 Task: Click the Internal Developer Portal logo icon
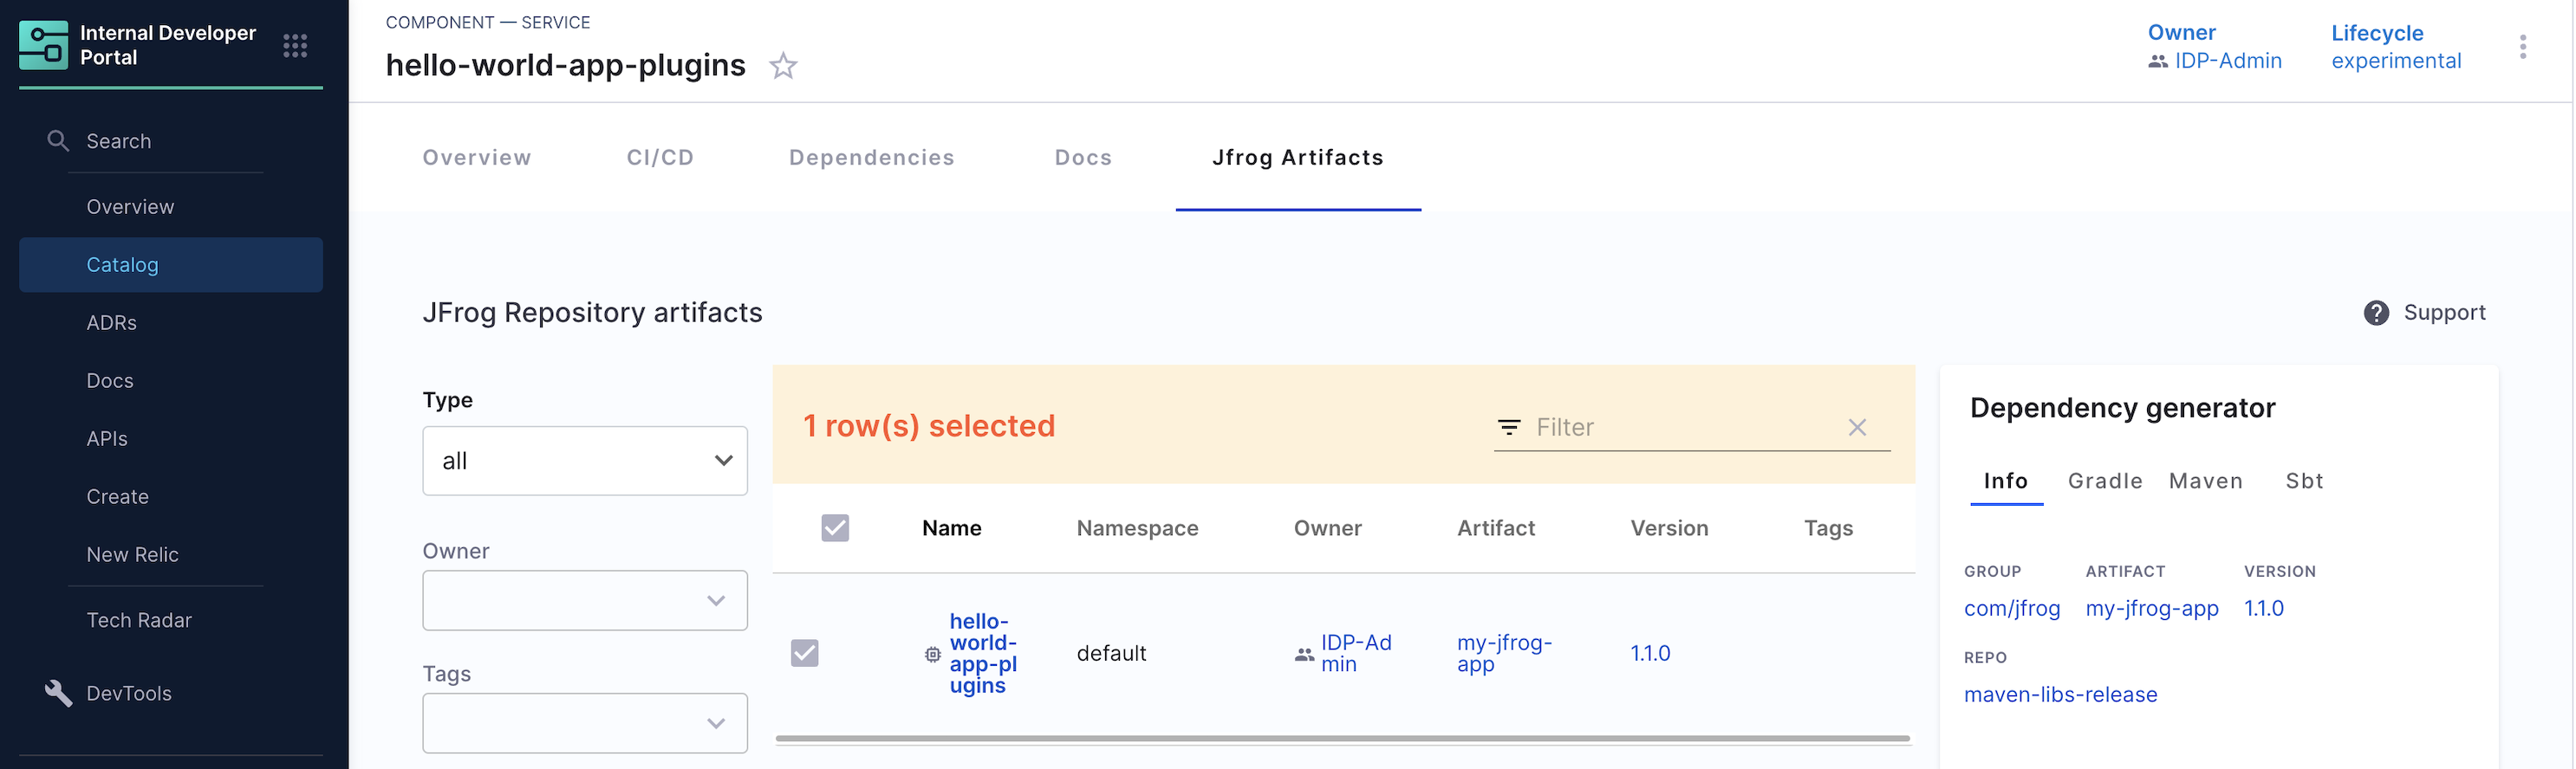43,45
